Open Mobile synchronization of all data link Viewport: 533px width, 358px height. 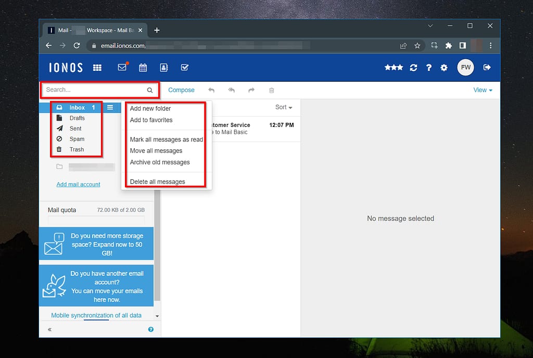pyautogui.click(x=96, y=315)
